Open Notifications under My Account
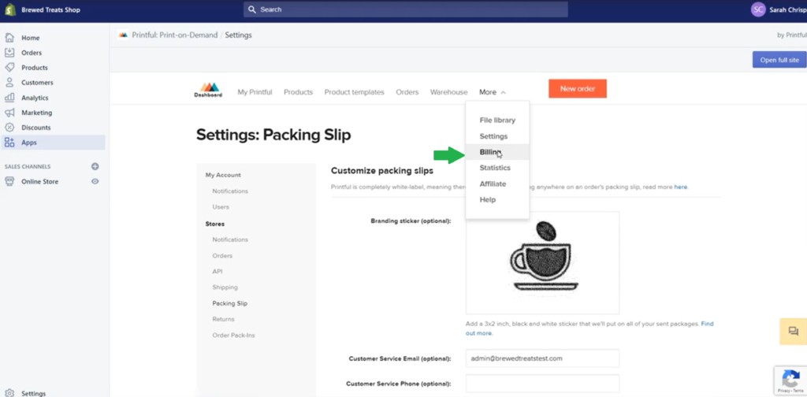 coord(230,191)
